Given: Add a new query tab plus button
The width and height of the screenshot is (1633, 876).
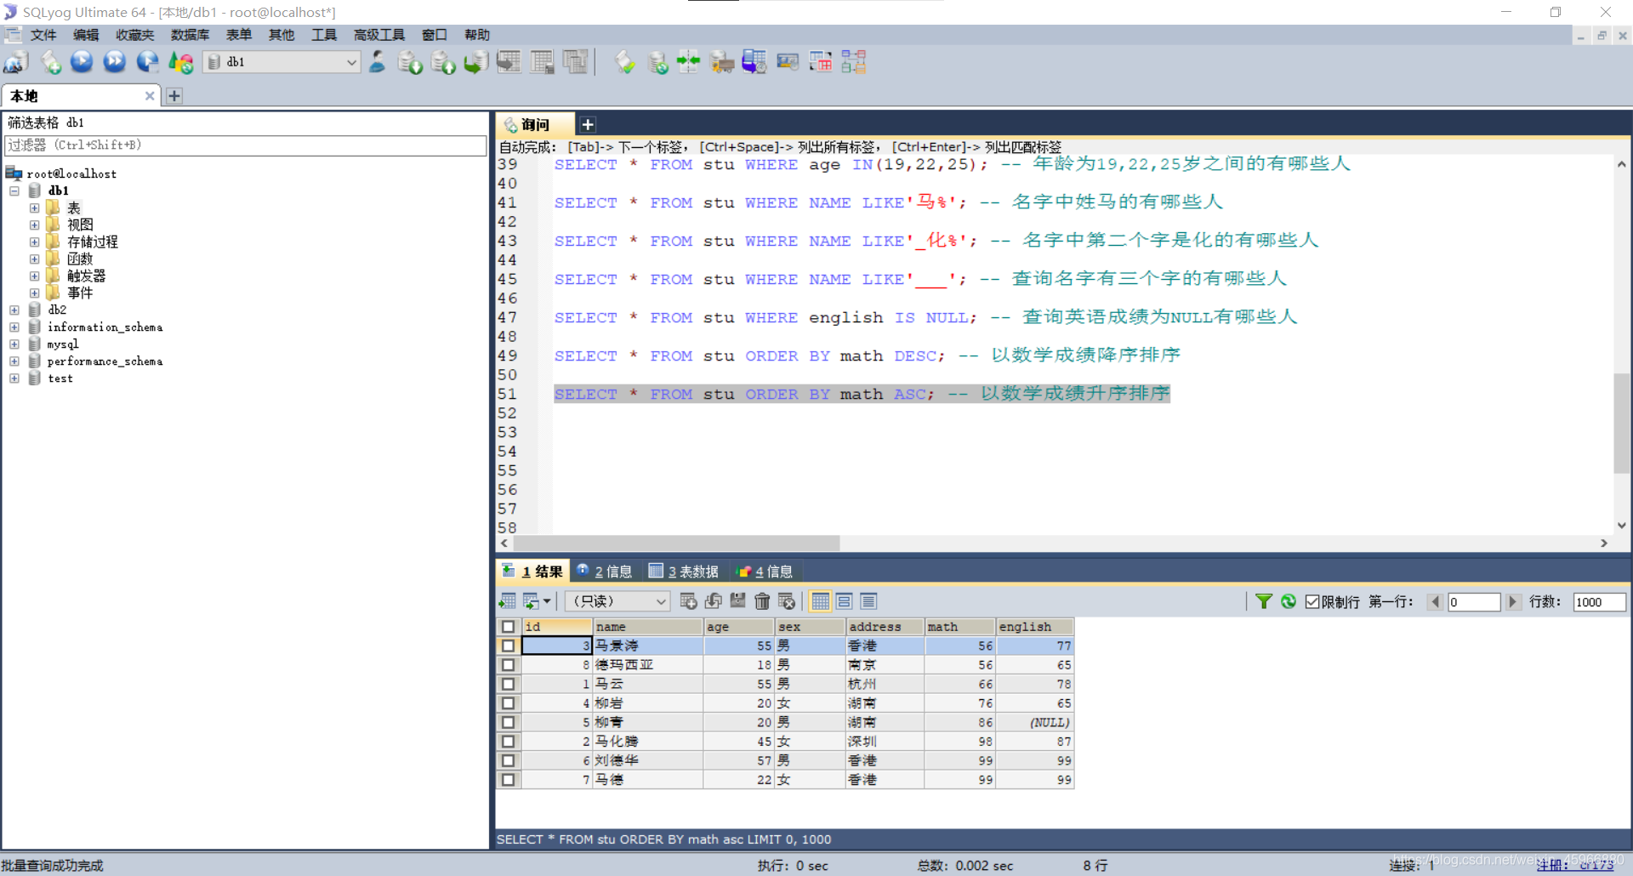Looking at the screenshot, I should (588, 125).
